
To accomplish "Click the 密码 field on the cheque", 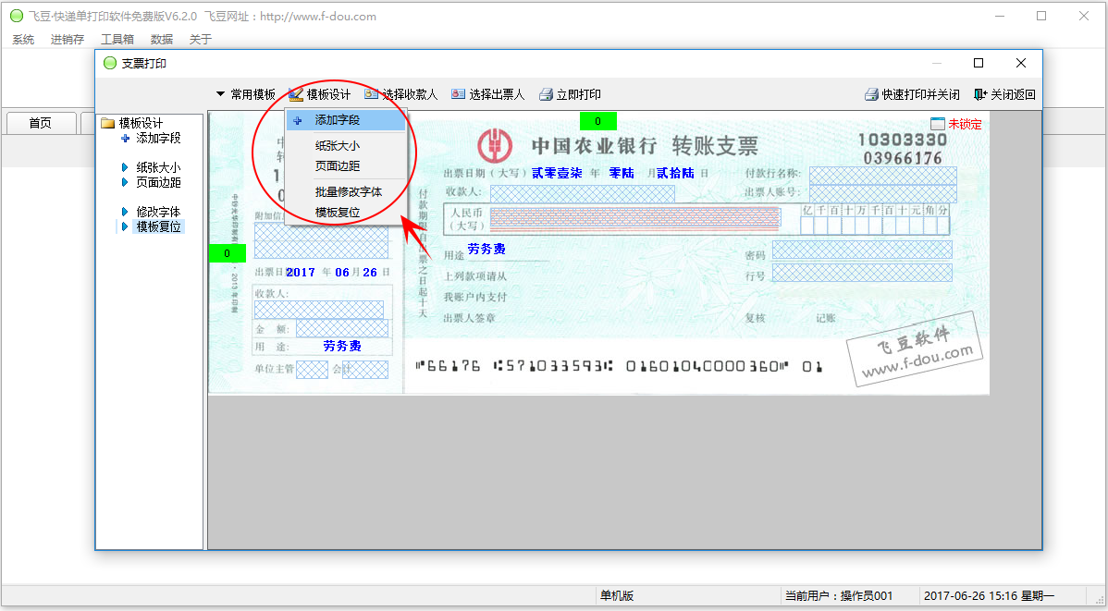I will [862, 250].
